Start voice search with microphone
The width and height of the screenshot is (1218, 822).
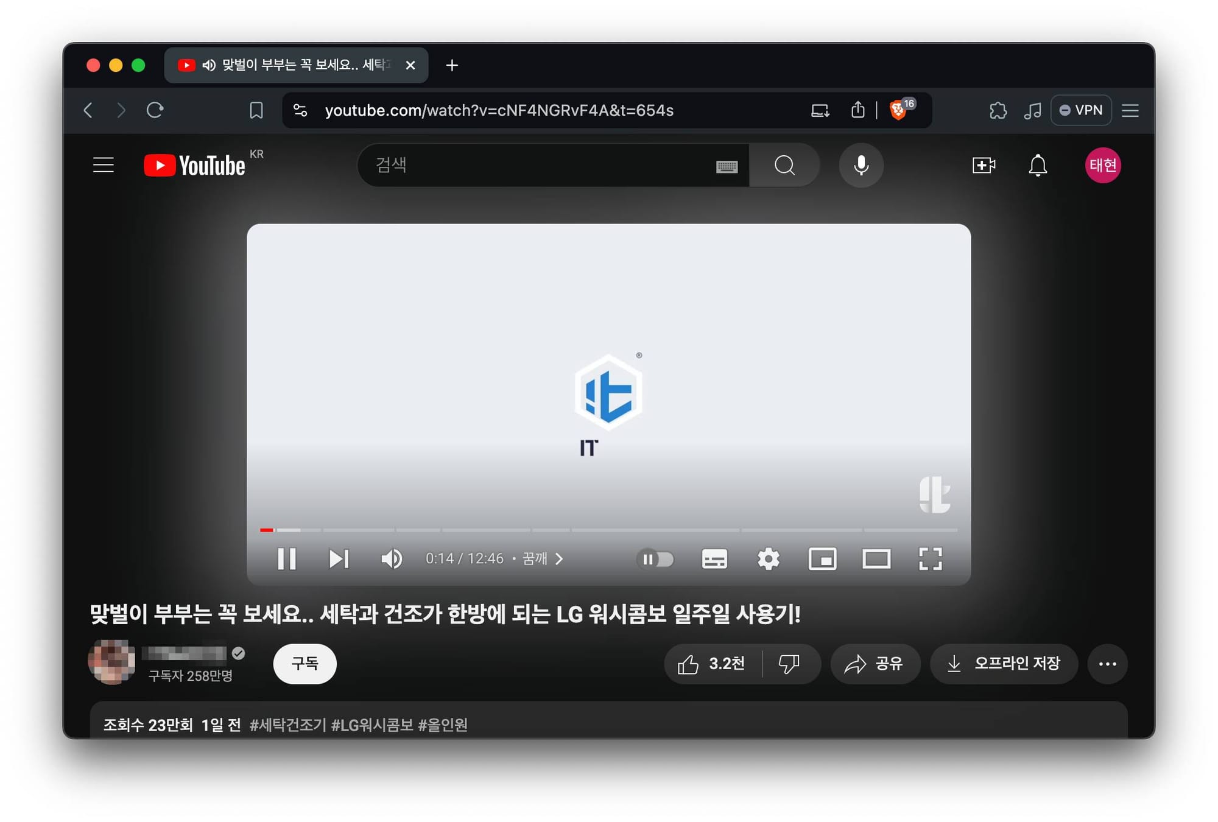click(861, 165)
